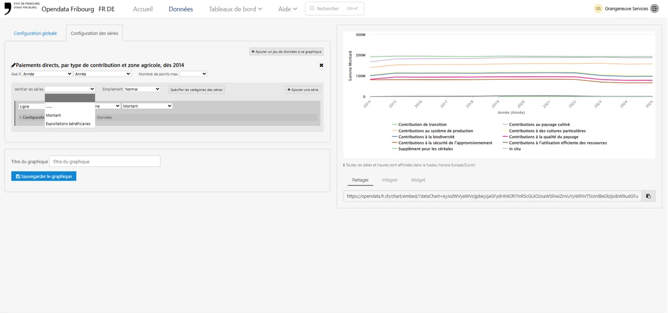Open the Ligne chart type dropdown
Viewport: 668px width, 315px height.
tap(32, 107)
